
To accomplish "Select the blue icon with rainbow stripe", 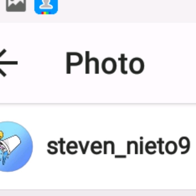I will (46, 7).
